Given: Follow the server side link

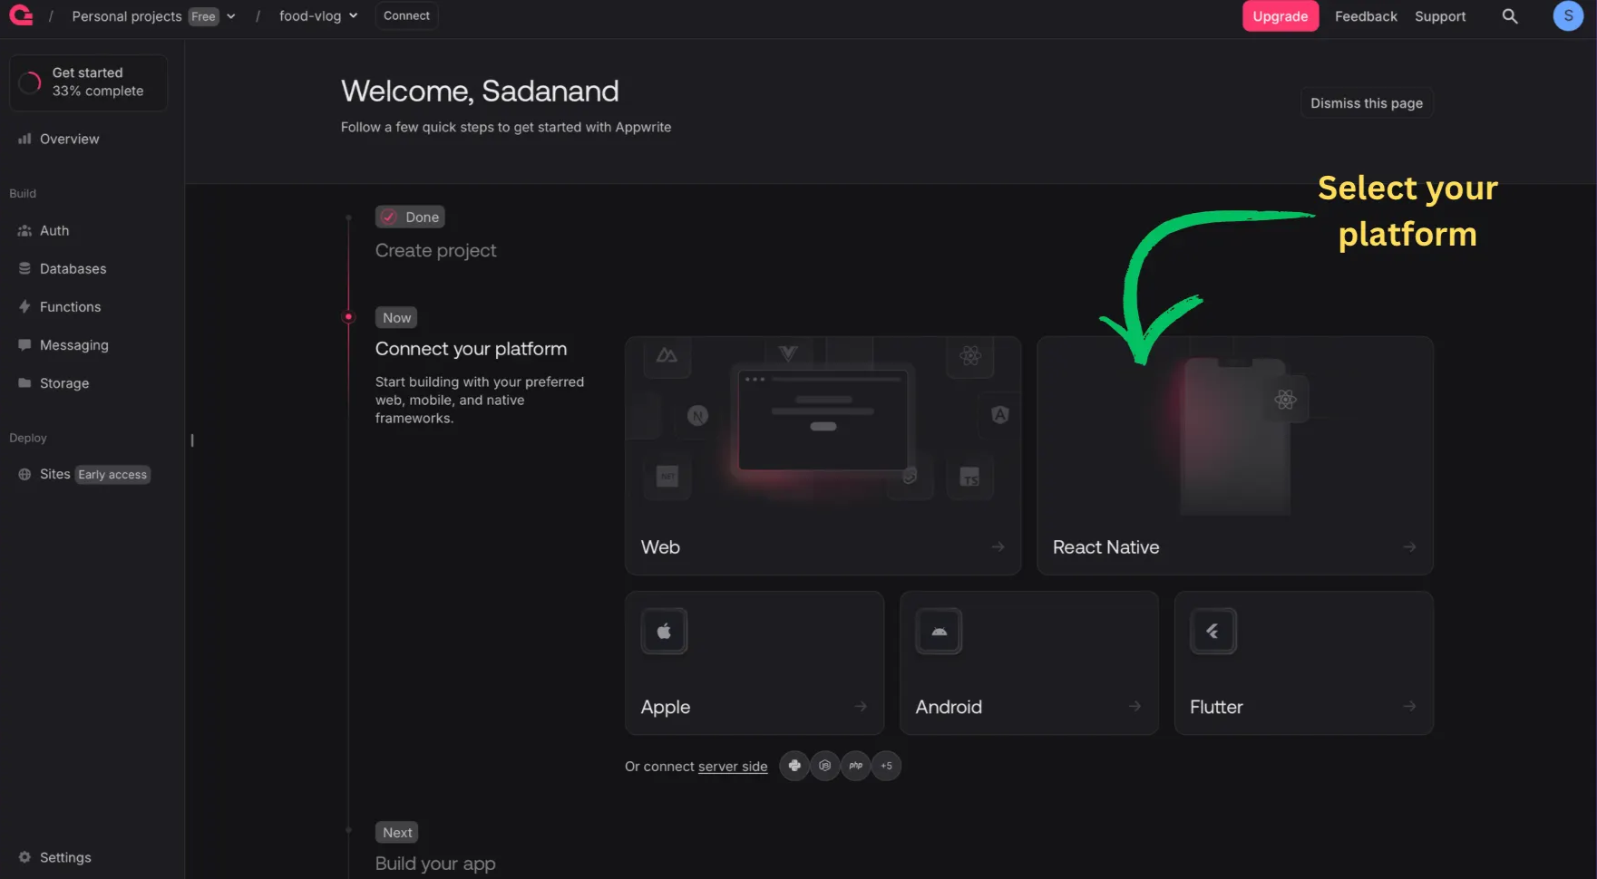Looking at the screenshot, I should tap(732, 767).
